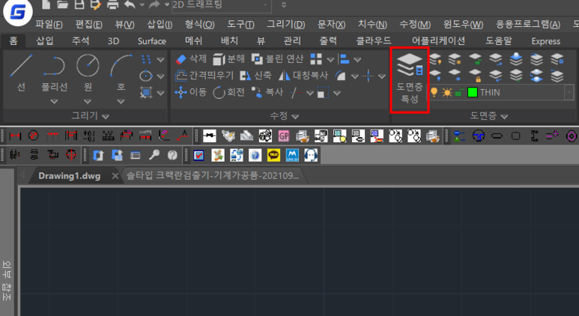
Task: Click the layer freeze snowflake icon
Action: tap(455, 76)
